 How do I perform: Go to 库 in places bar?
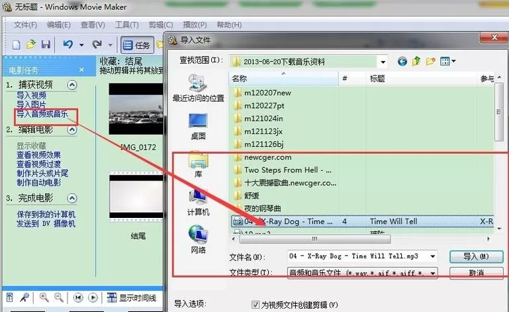point(199,165)
